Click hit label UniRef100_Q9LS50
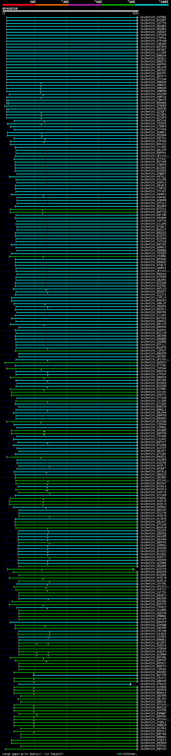 pyautogui.click(x=153, y=699)
